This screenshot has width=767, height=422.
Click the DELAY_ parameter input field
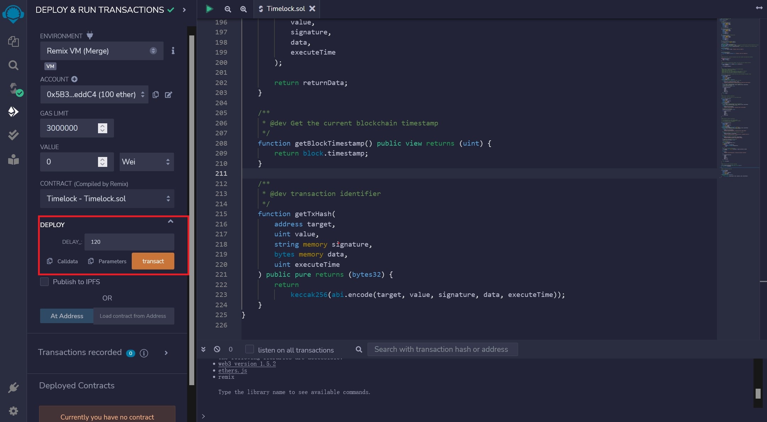[x=129, y=242]
